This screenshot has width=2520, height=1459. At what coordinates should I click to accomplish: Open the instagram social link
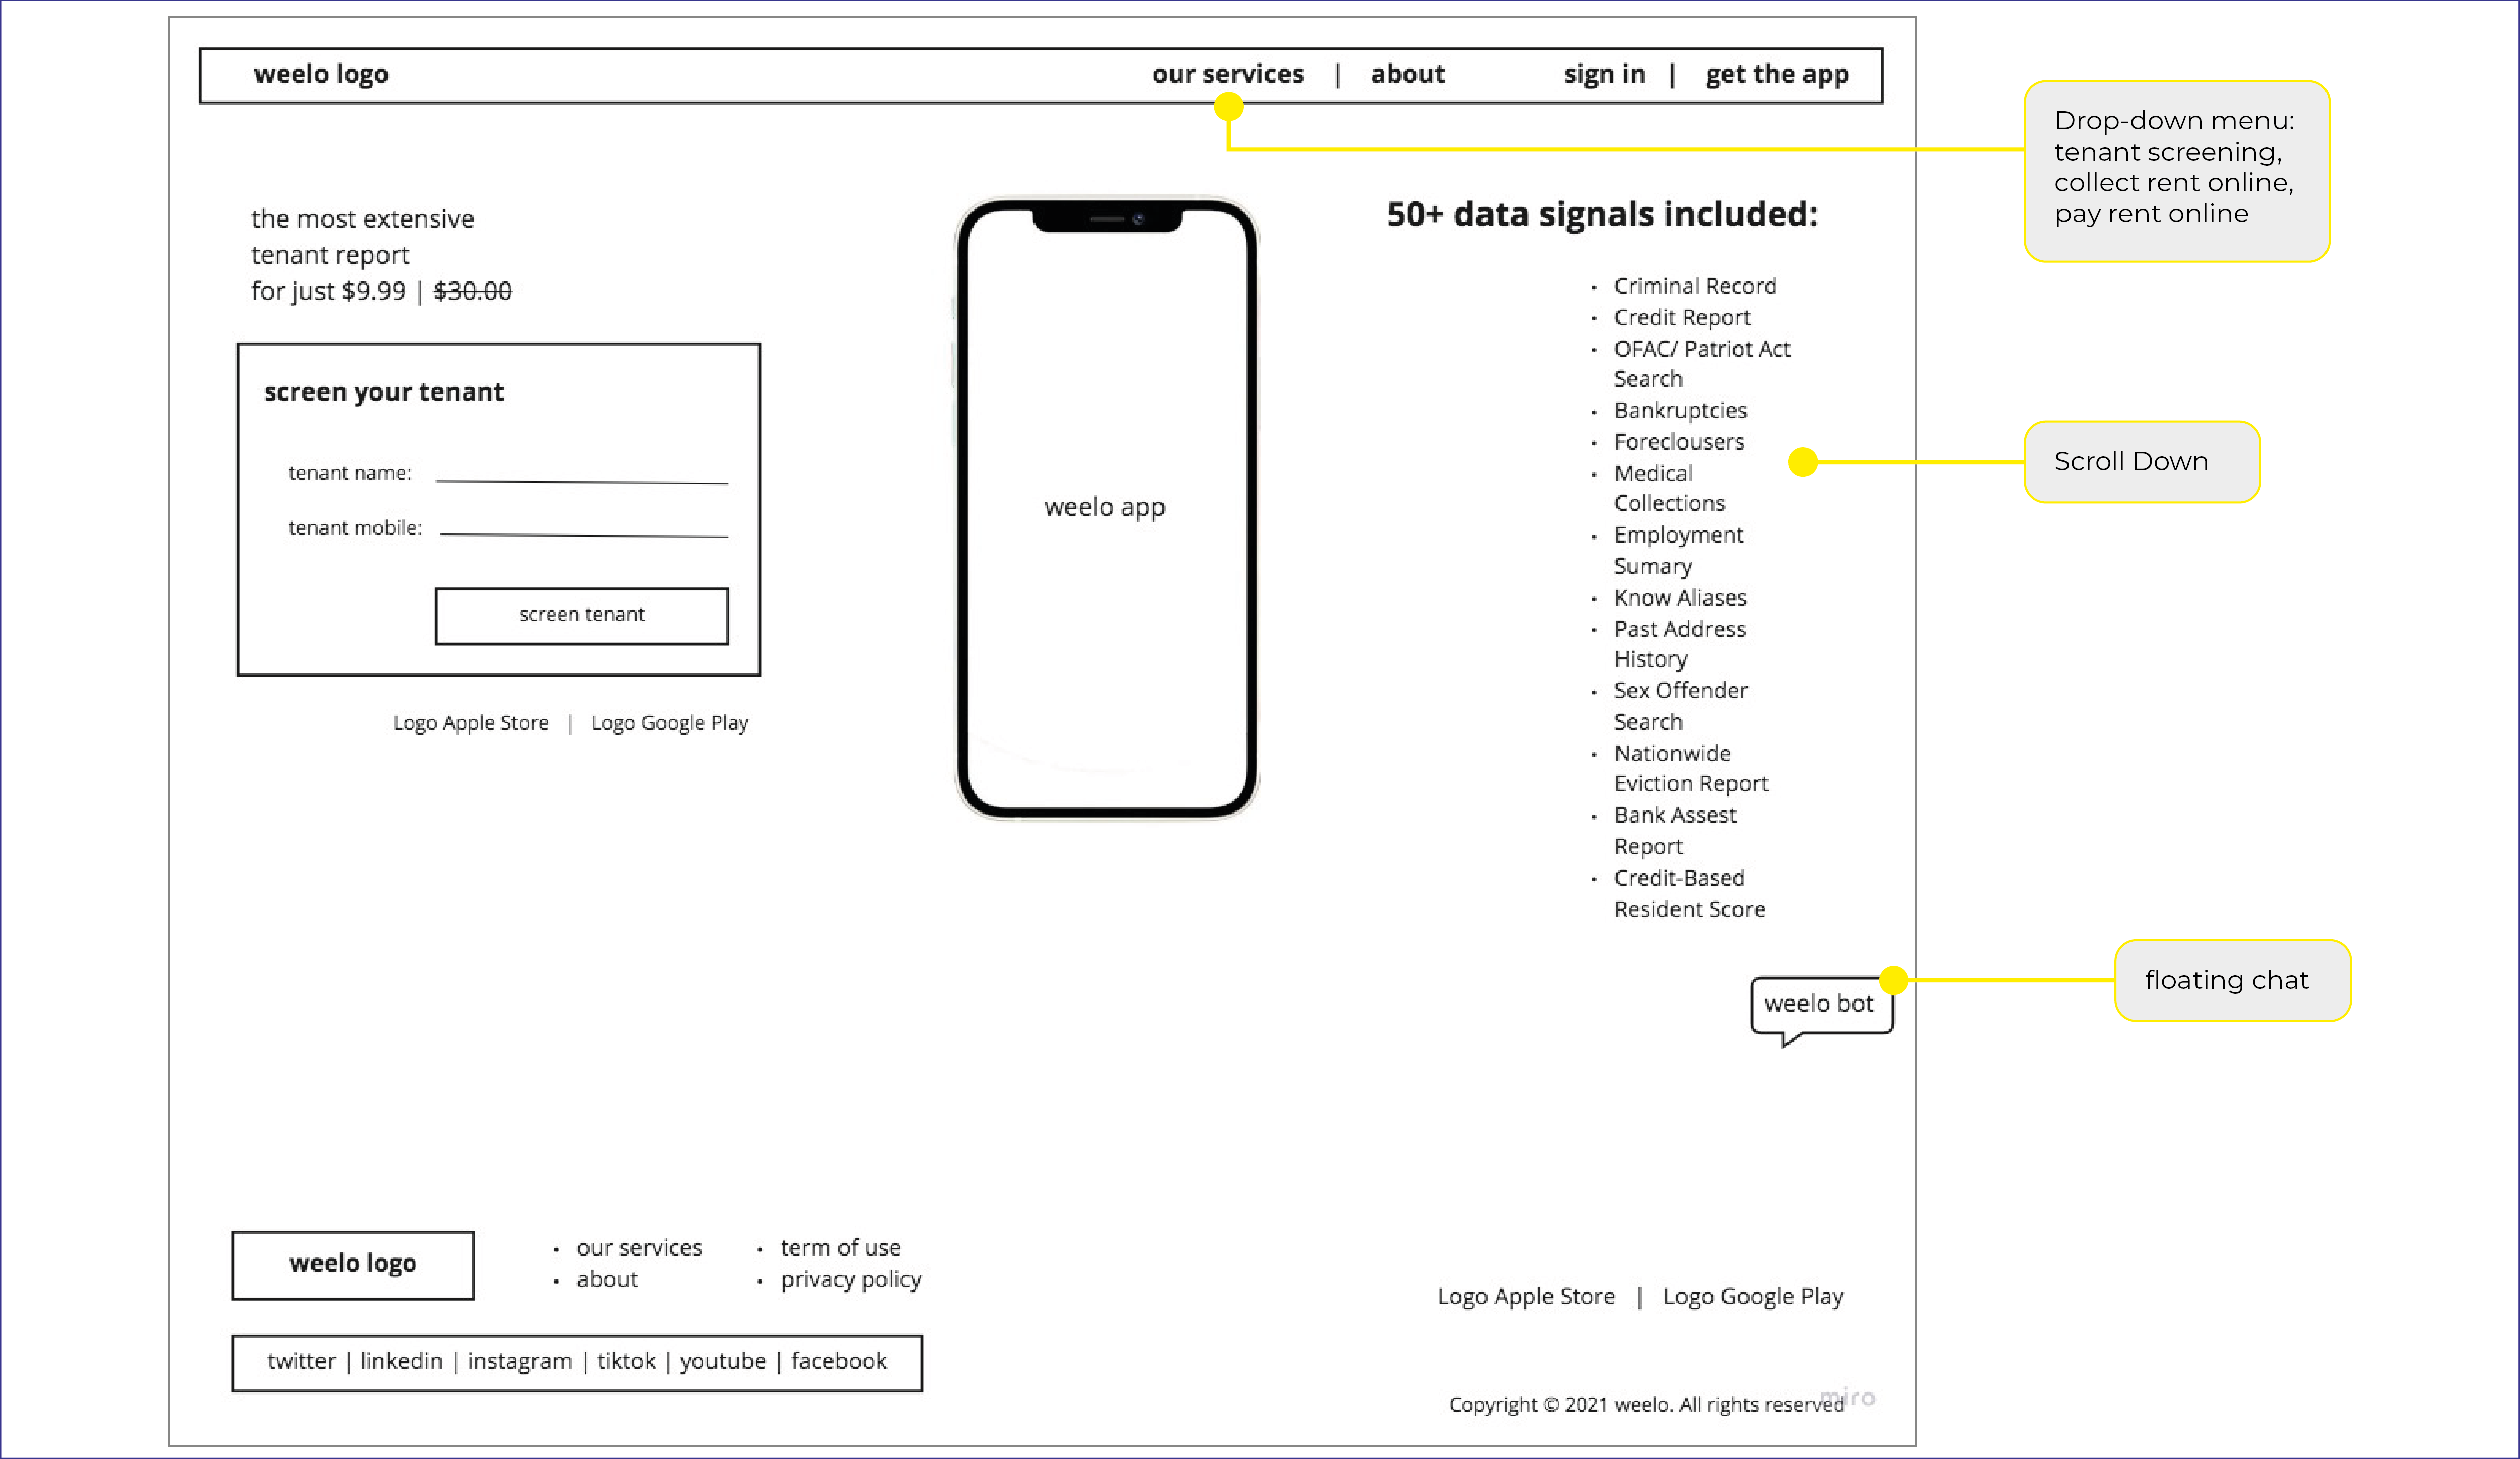tap(519, 1361)
